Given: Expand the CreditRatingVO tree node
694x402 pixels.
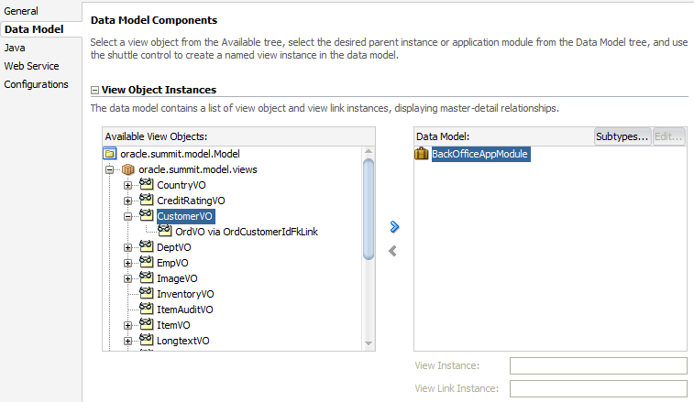Looking at the screenshot, I should coord(127,201).
